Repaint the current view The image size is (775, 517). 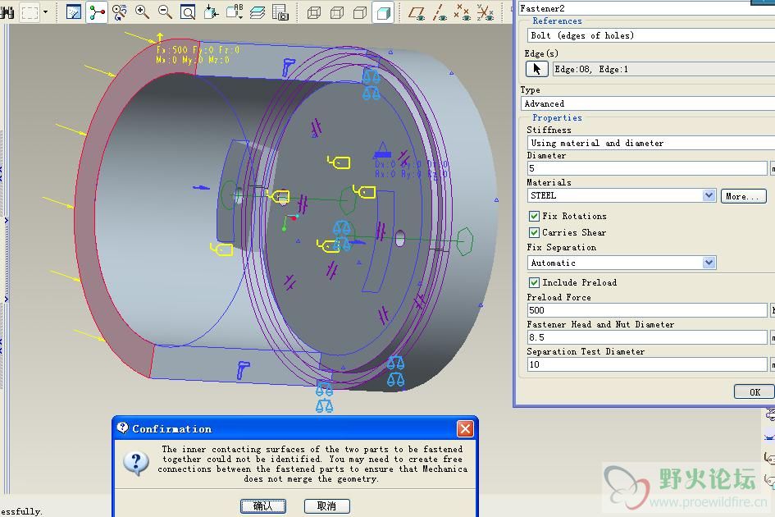click(x=74, y=11)
